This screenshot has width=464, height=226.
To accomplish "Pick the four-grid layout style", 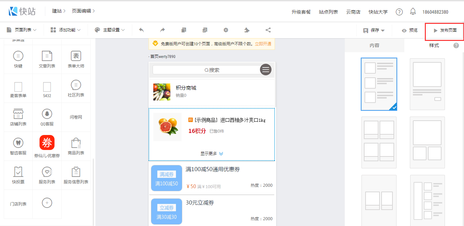I will coord(379,142).
